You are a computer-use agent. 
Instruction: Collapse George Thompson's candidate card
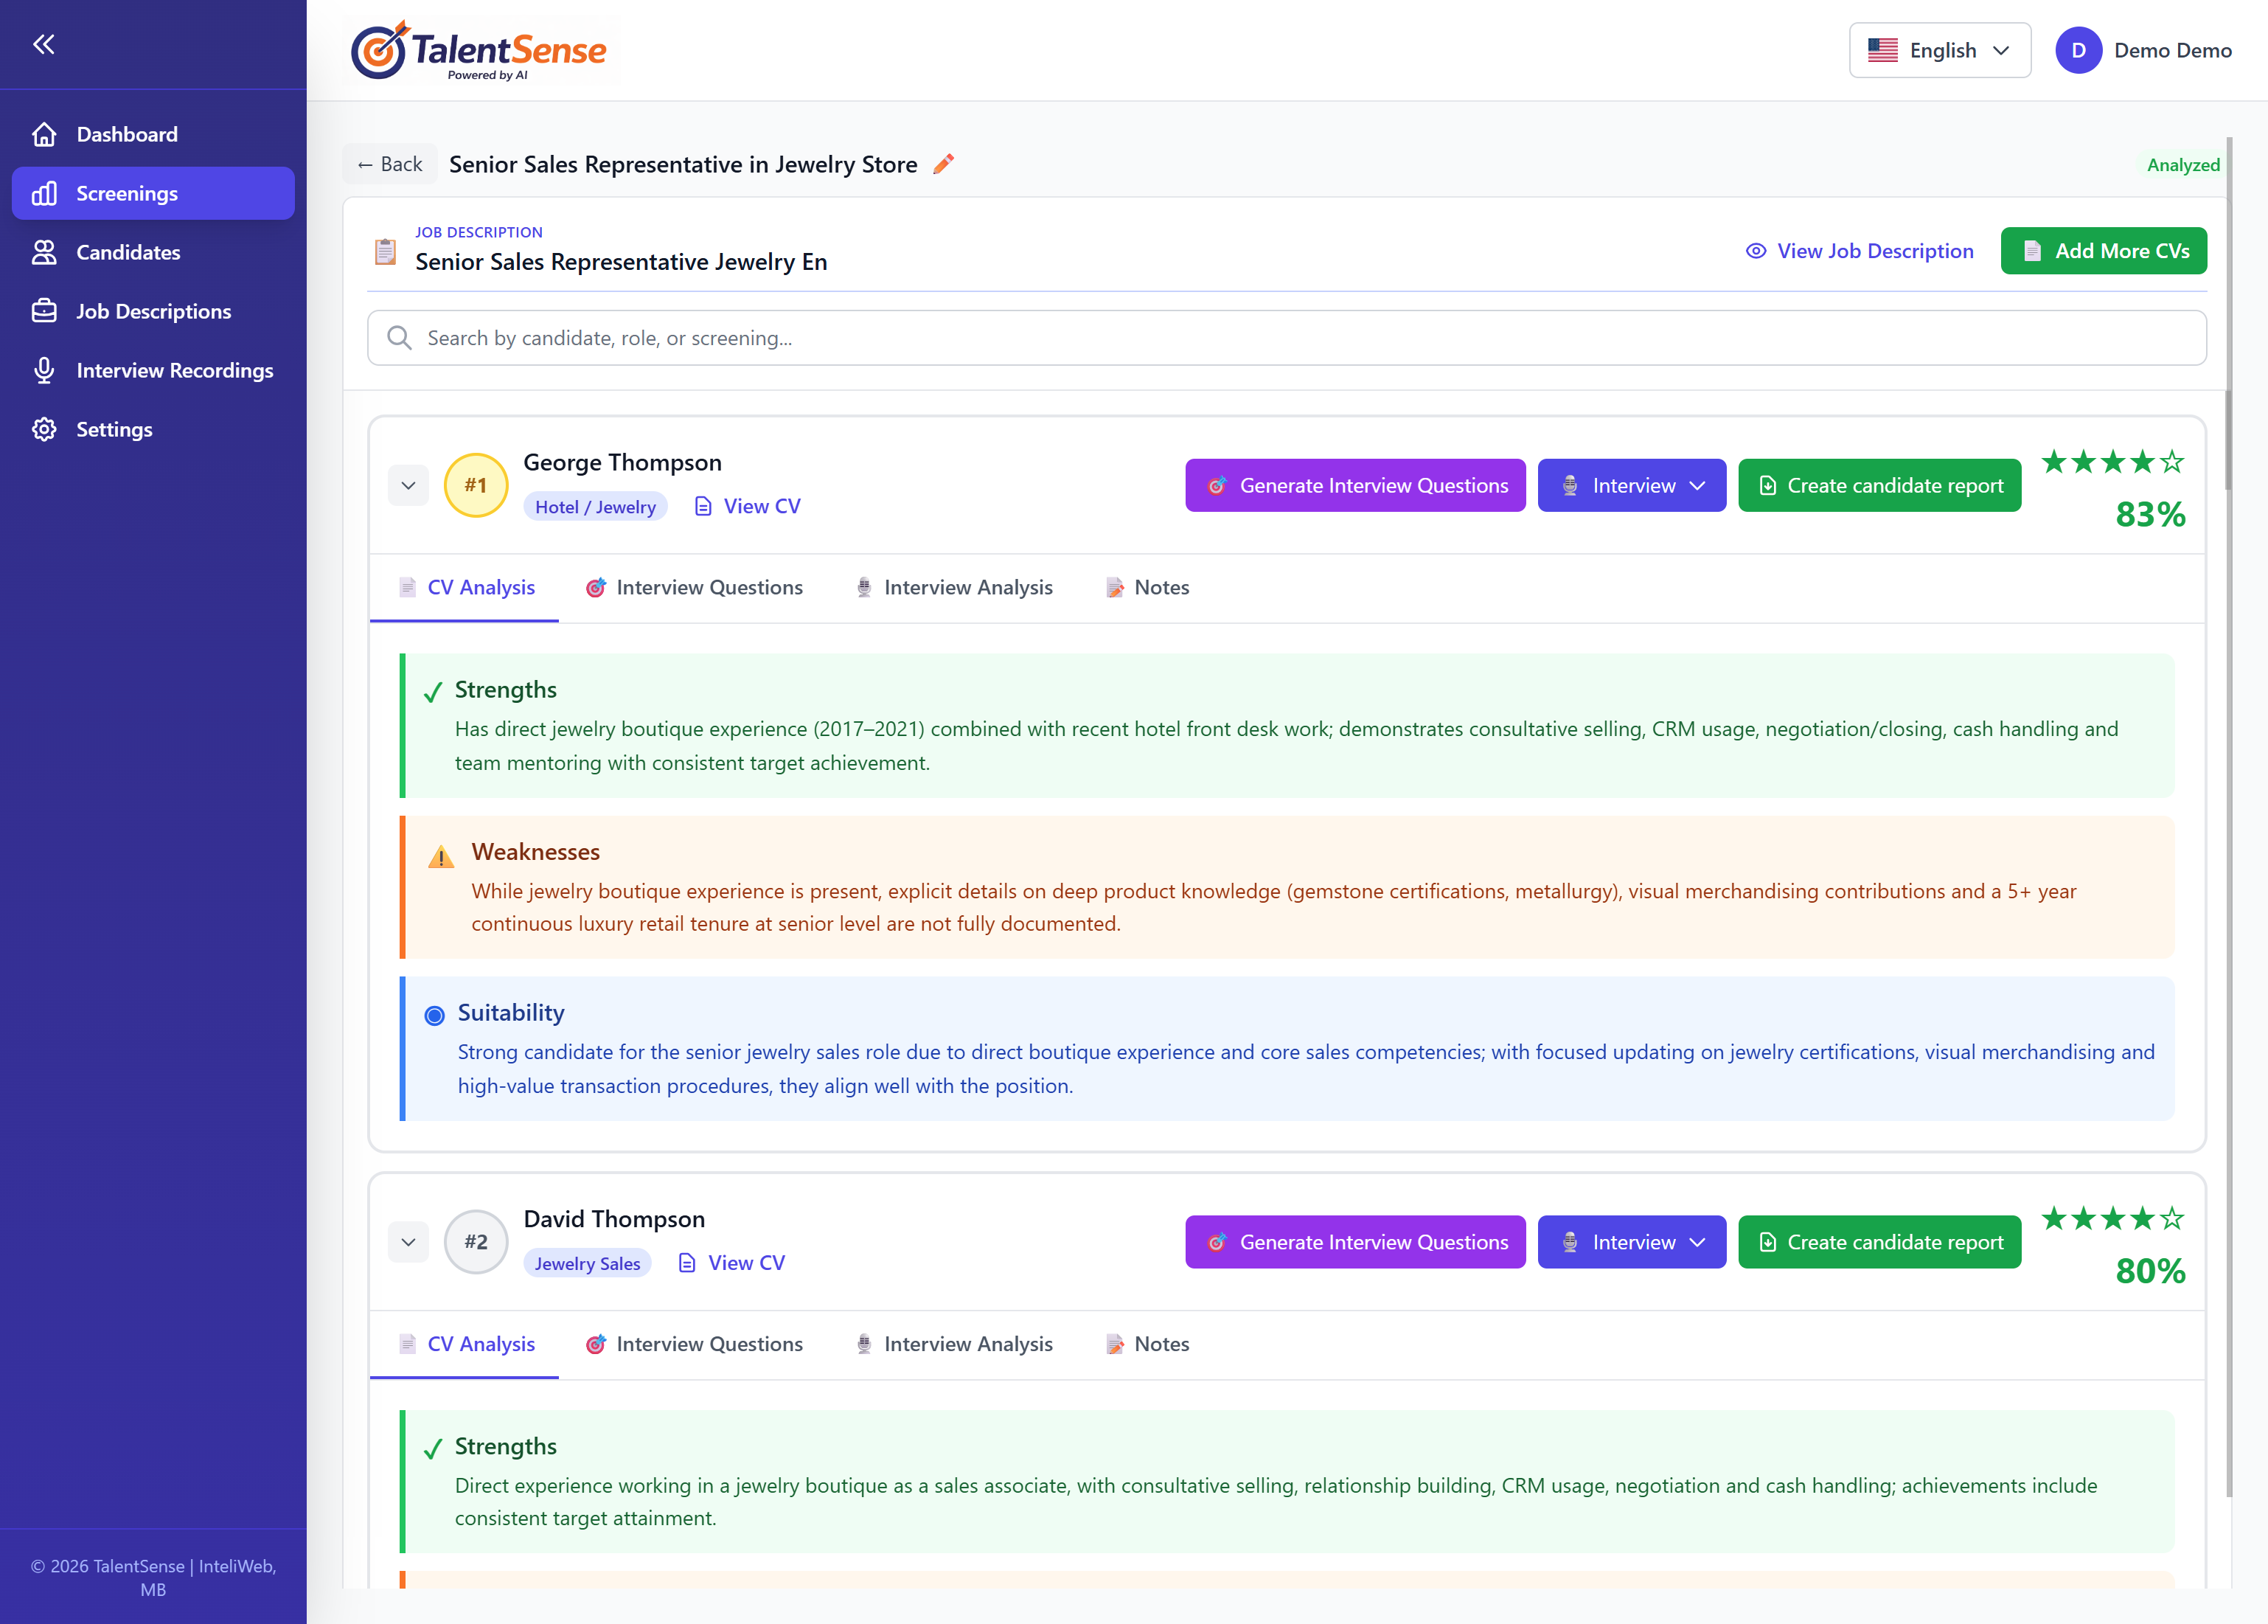click(x=408, y=486)
